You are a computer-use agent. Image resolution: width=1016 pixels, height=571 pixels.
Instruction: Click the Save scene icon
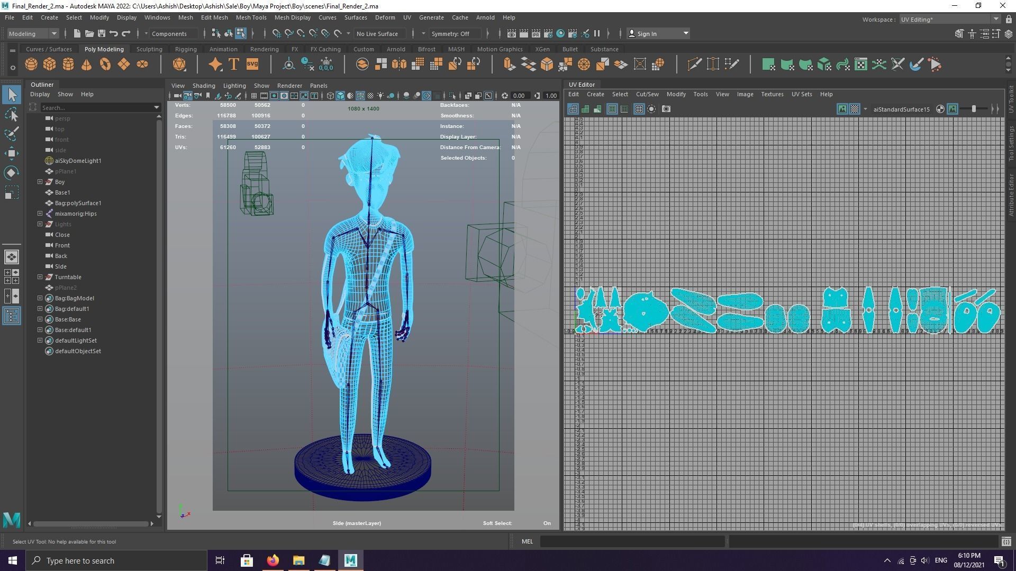(102, 33)
